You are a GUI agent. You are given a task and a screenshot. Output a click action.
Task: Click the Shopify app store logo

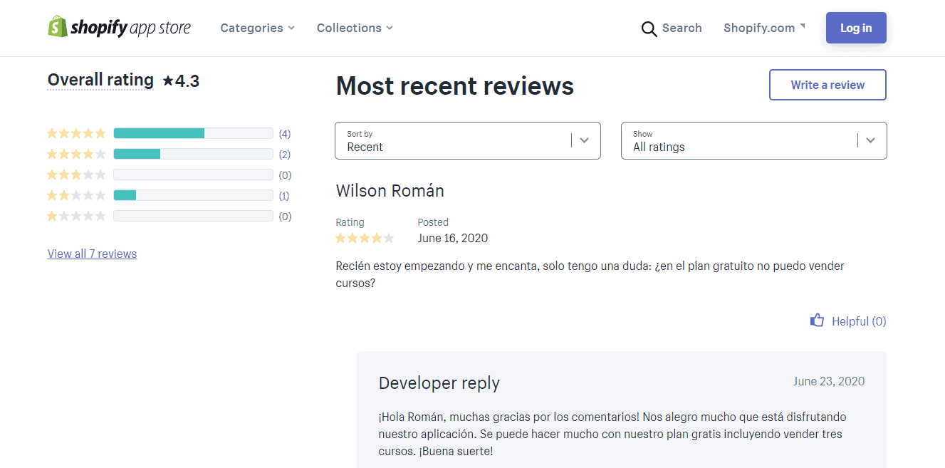(119, 28)
